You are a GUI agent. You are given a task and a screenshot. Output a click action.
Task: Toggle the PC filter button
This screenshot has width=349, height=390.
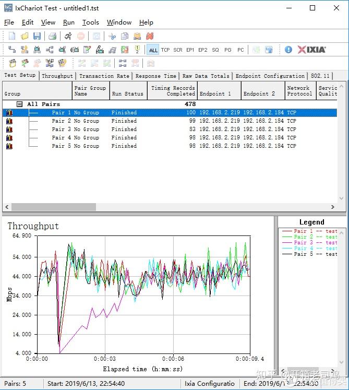tap(240, 50)
